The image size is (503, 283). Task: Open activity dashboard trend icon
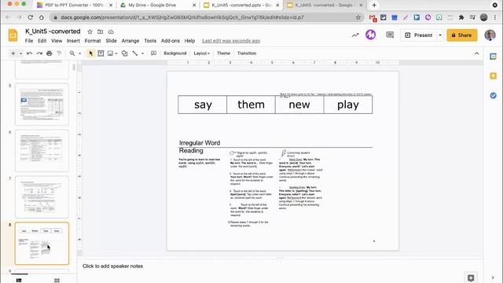[x=355, y=35]
